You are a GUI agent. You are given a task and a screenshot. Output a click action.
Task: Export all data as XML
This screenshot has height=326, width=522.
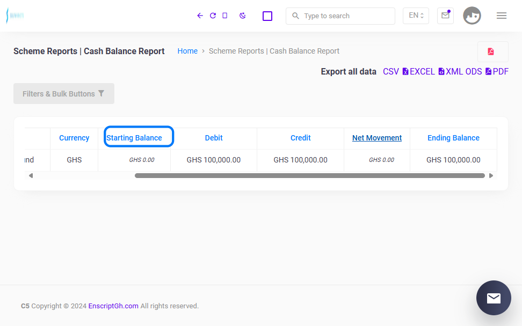pos(451,72)
